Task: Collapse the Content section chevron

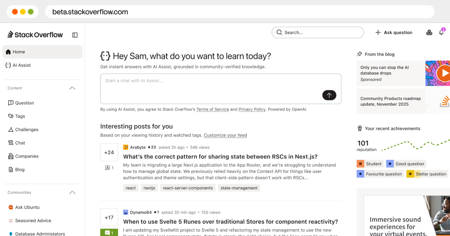Action: pos(72,88)
